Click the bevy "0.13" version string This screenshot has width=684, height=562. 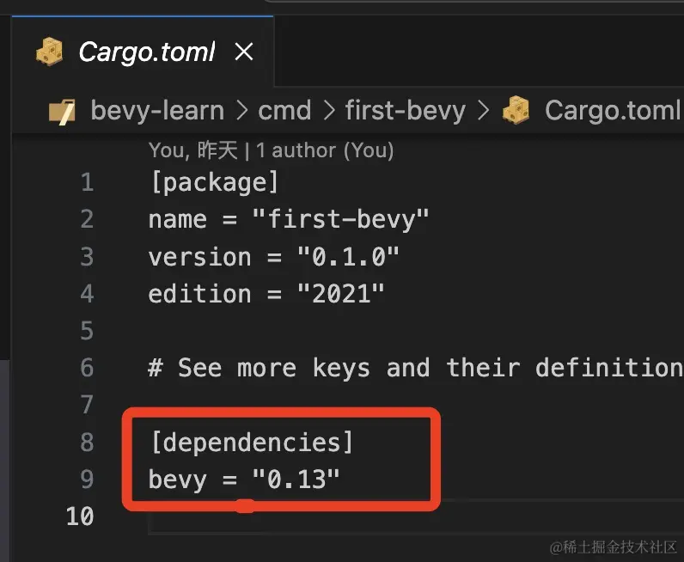coord(296,480)
